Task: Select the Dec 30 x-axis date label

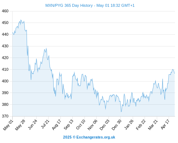Action: (x=117, y=125)
